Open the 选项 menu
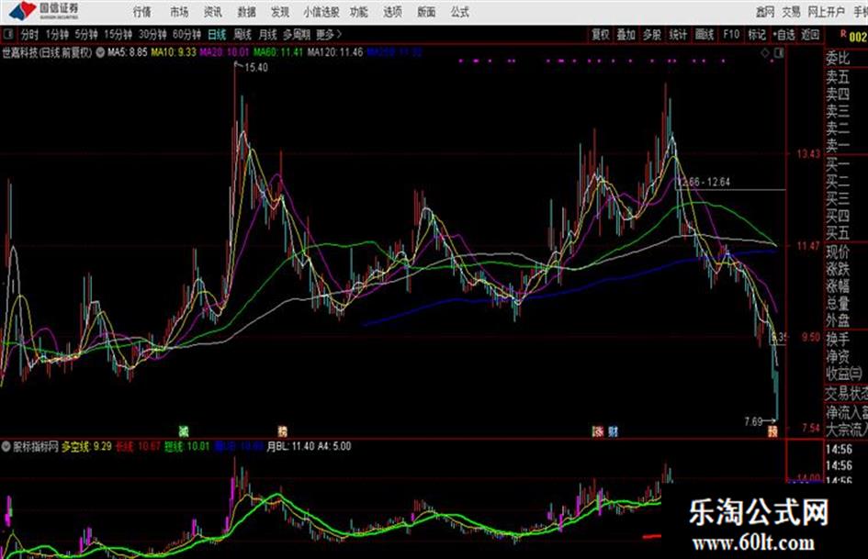The height and width of the screenshot is (559, 868). (392, 12)
